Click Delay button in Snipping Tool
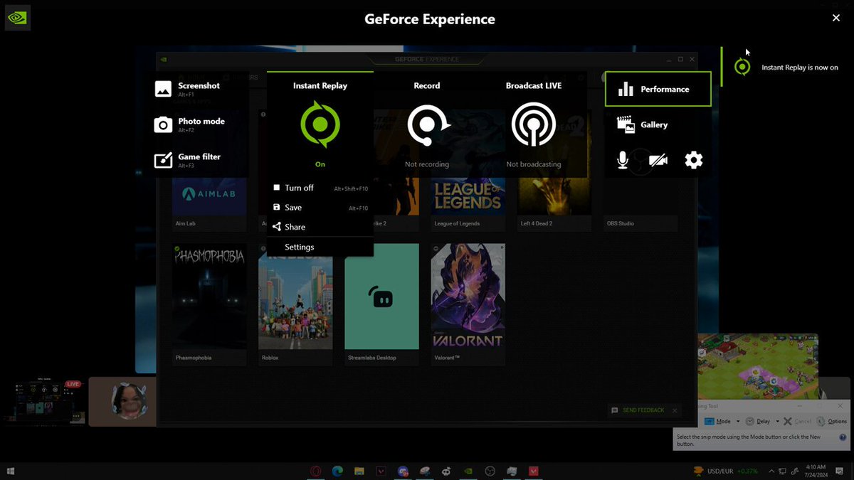The width and height of the screenshot is (854, 480). point(759,421)
